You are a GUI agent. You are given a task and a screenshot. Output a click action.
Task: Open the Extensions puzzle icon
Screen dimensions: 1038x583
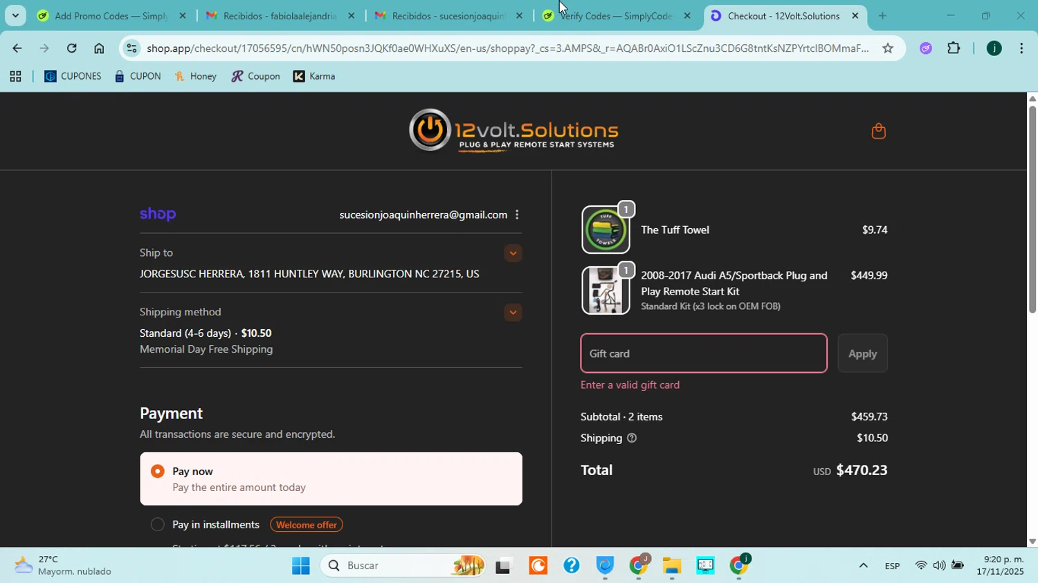(x=954, y=48)
